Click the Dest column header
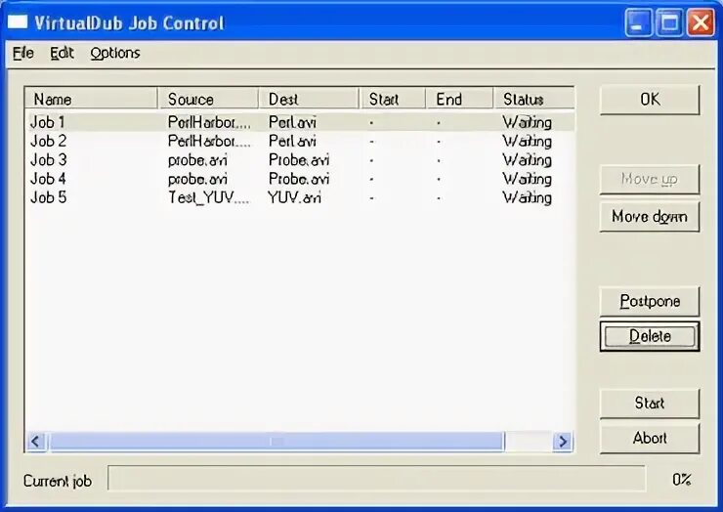Image resolution: width=723 pixels, height=512 pixels. 309,99
